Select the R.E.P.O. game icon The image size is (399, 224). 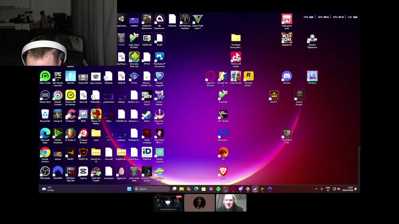[x=274, y=96]
